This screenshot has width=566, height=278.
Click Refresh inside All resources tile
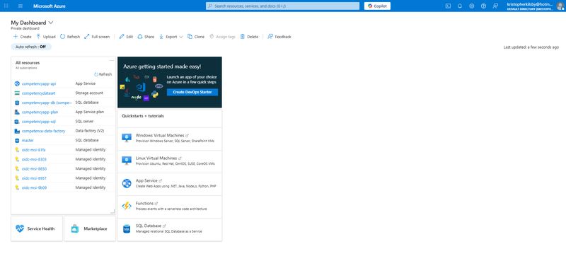point(103,74)
